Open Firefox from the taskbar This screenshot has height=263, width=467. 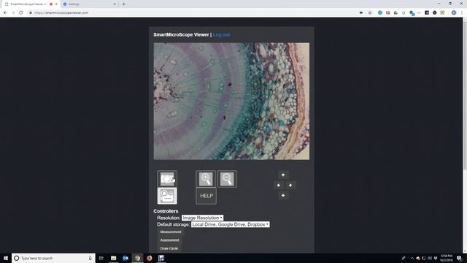(x=149, y=258)
